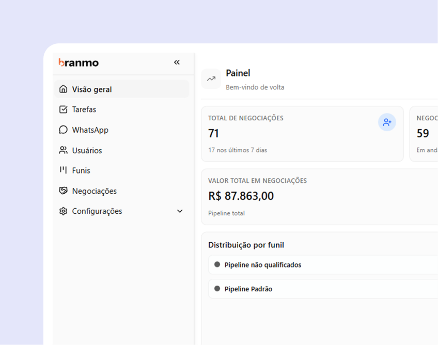Click the Configurações gear icon

click(x=64, y=211)
